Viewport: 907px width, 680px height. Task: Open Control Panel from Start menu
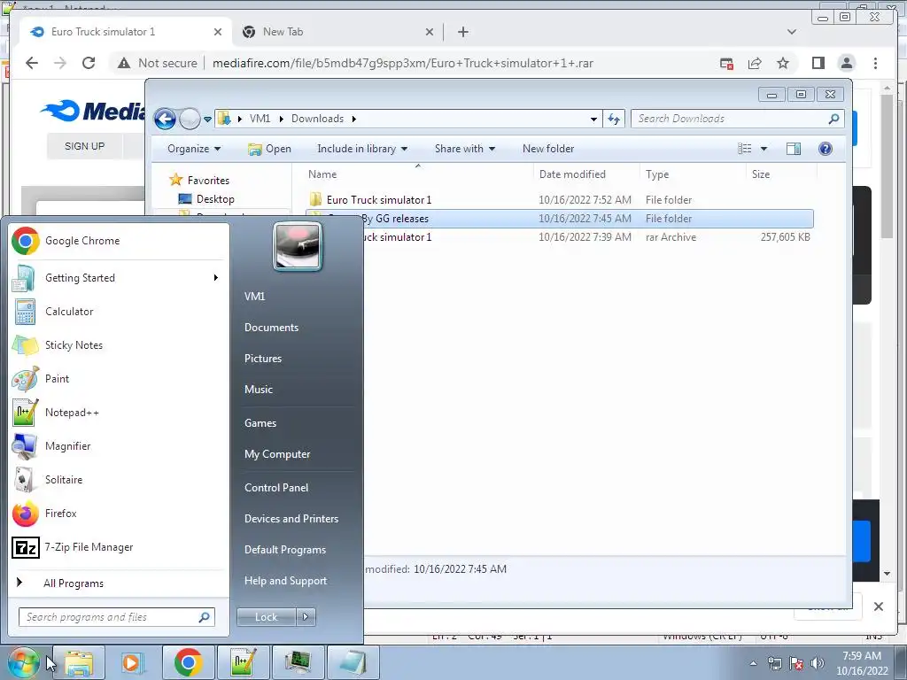[276, 488]
